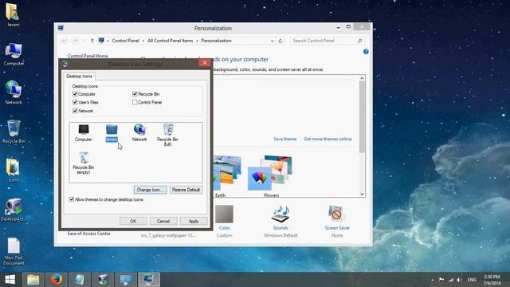
Task: Go back in Control Panel navigation
Action: coord(65,41)
